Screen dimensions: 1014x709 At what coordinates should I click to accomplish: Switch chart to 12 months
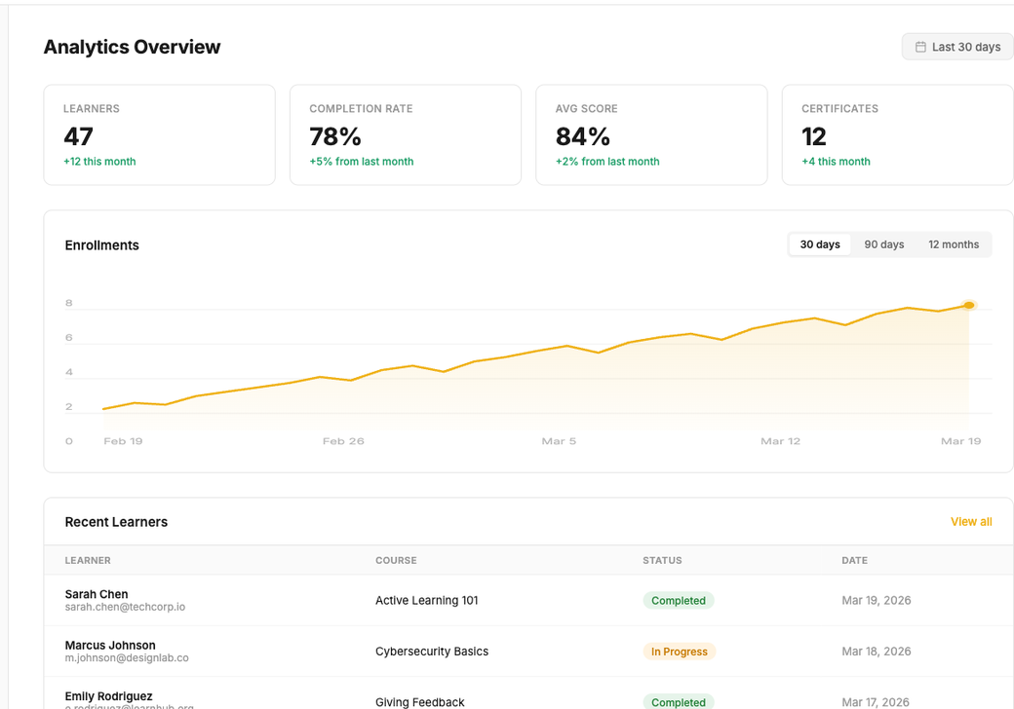(953, 244)
